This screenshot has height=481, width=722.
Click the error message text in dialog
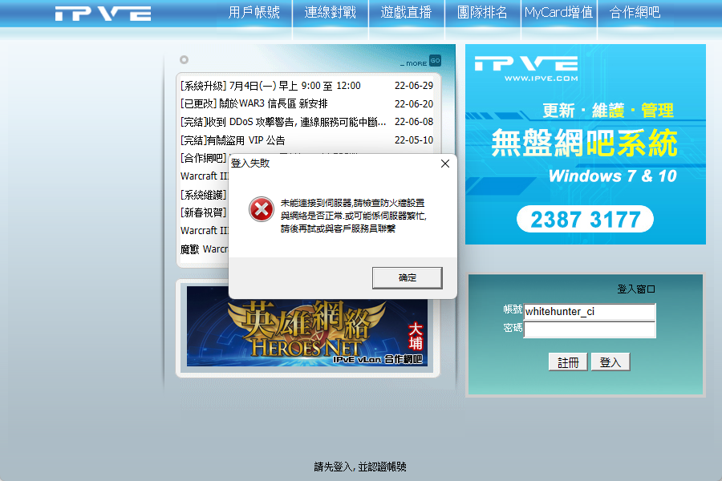(353, 216)
